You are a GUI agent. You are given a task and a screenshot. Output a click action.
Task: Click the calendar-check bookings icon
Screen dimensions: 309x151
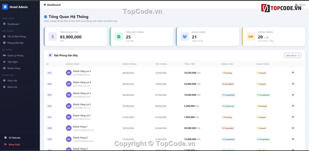click(x=119, y=37)
